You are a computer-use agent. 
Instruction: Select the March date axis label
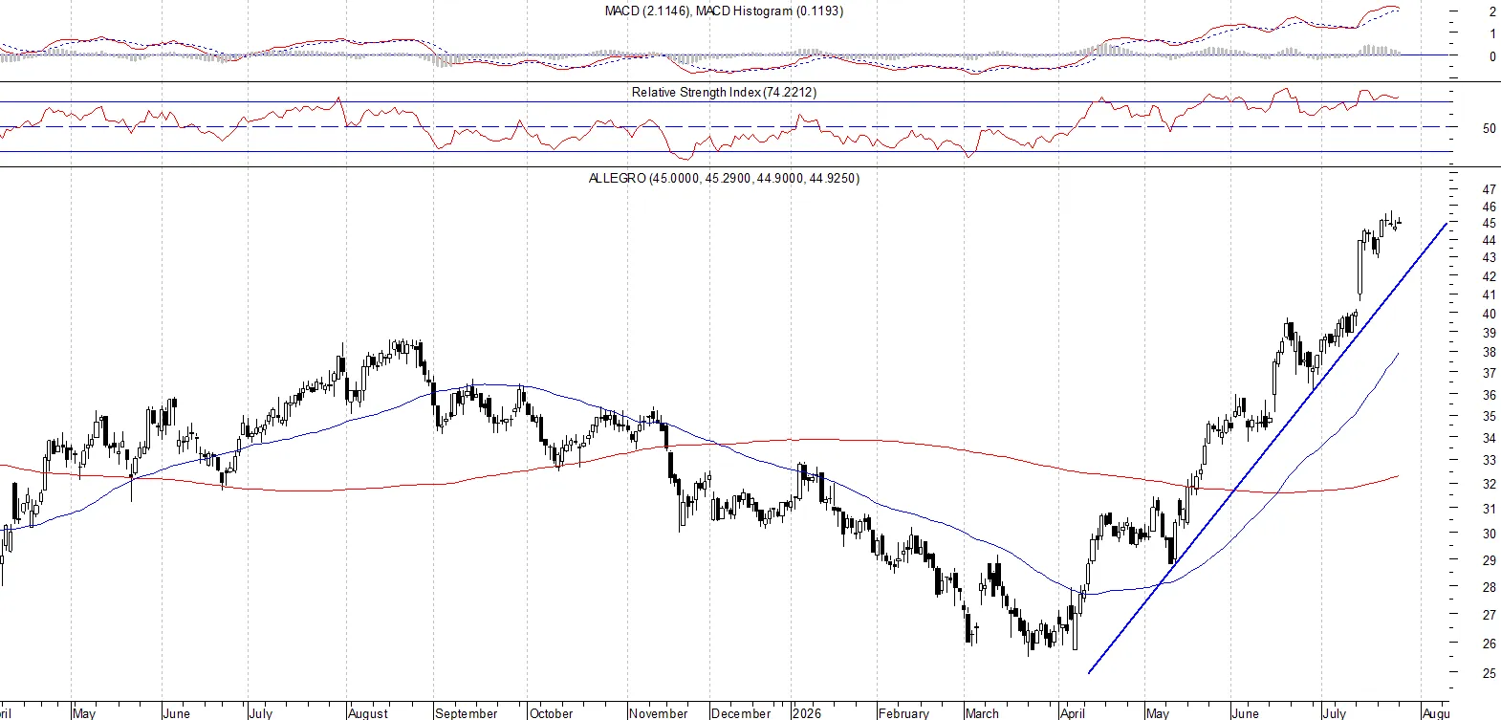[x=982, y=713]
